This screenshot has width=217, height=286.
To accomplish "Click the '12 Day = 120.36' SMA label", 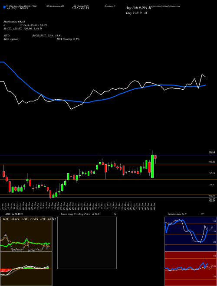I will pos(17,8).
